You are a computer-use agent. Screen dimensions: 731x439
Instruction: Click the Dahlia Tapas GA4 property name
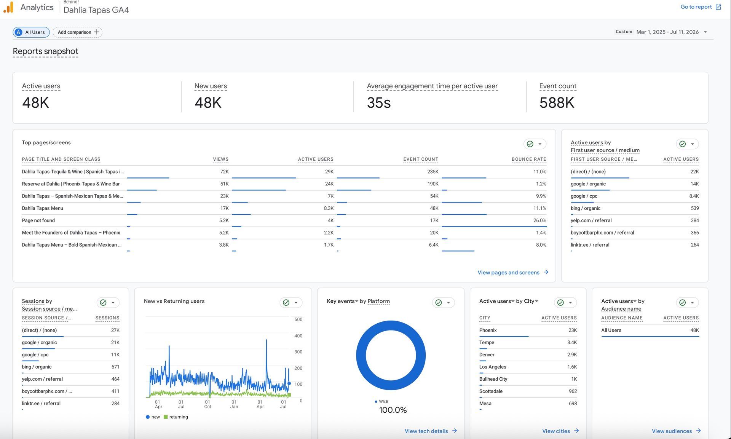click(x=96, y=10)
